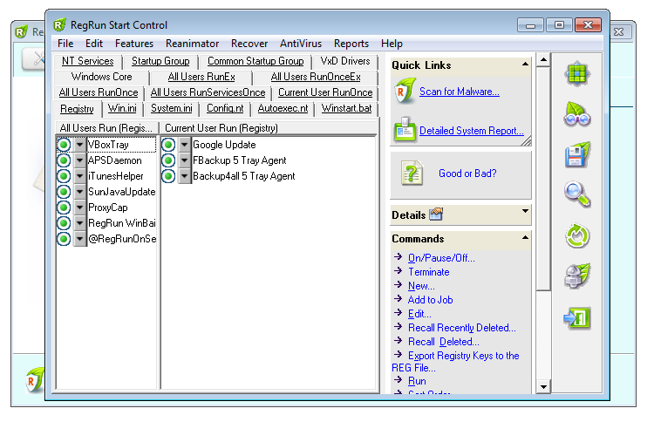The height and width of the screenshot is (422, 654).
Task: Expand the Details panel
Action: tap(525, 211)
